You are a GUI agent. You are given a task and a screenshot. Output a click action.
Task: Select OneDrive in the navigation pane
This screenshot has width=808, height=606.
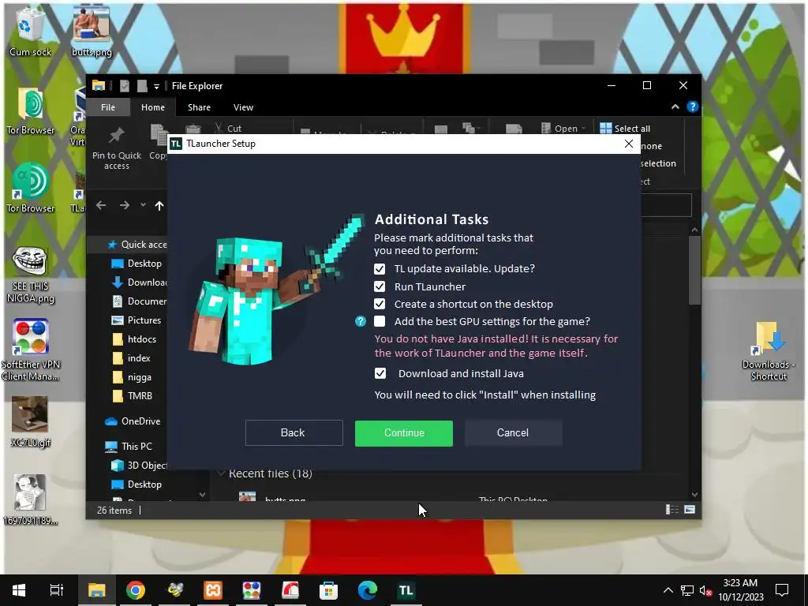pos(133,421)
